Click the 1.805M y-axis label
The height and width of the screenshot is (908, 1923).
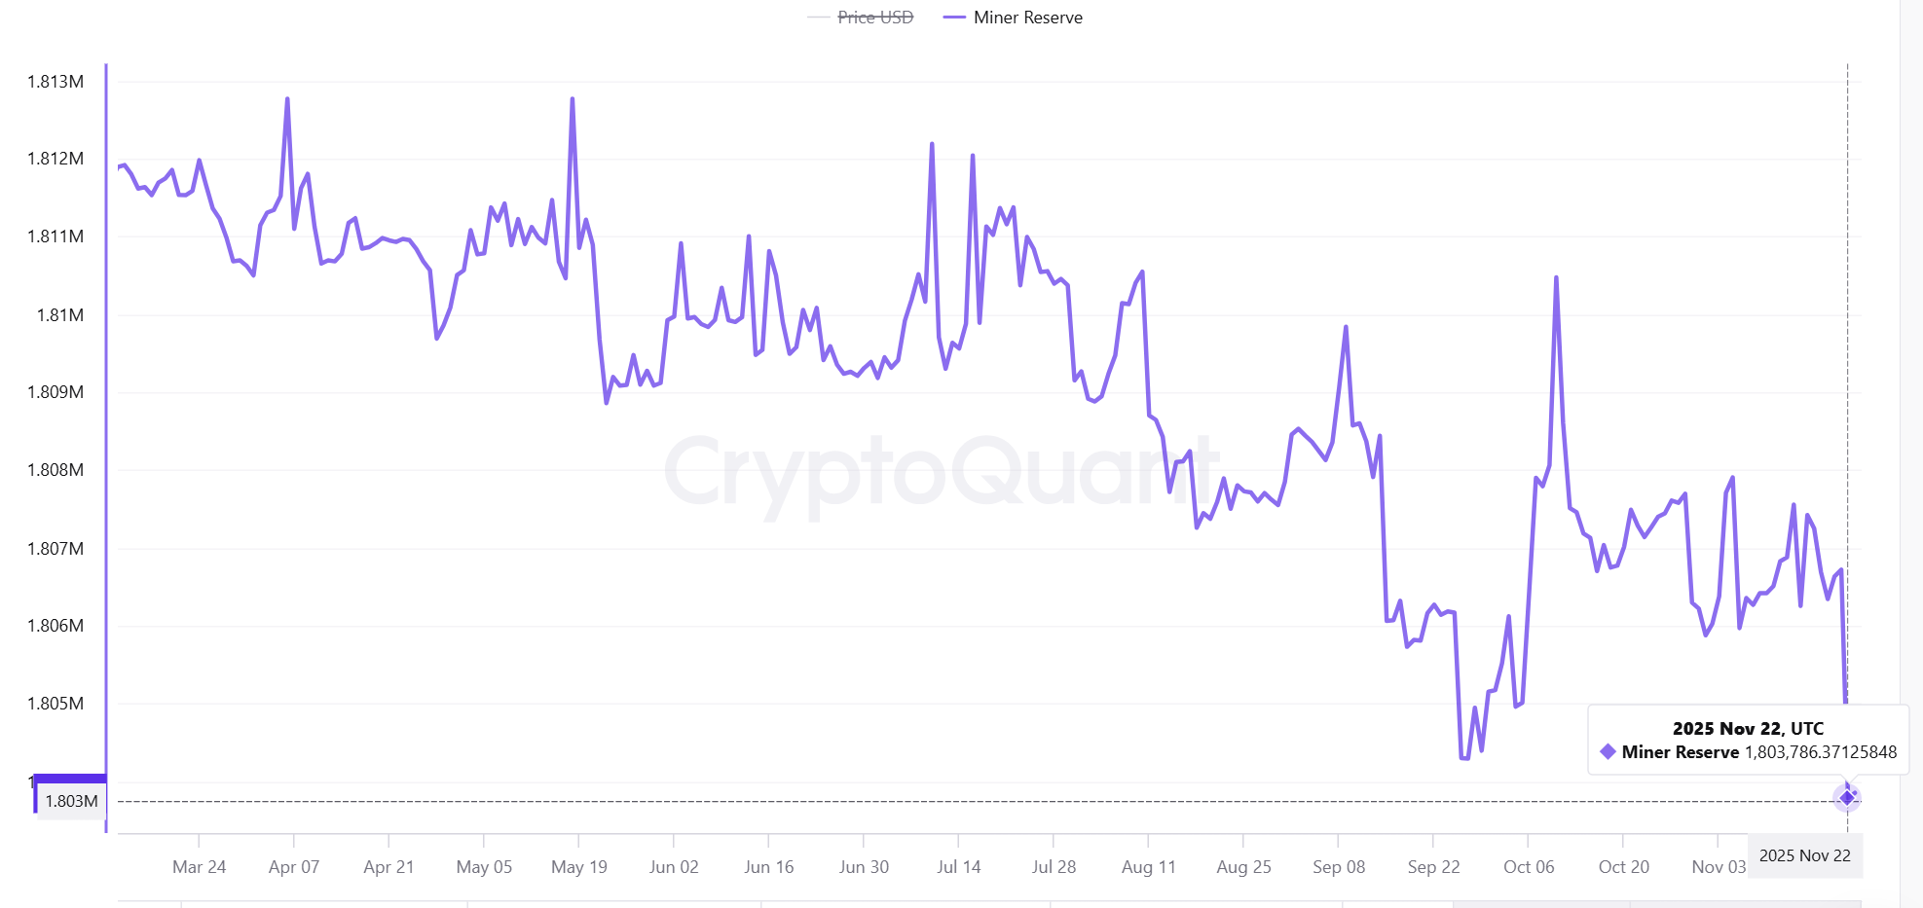coord(55,703)
